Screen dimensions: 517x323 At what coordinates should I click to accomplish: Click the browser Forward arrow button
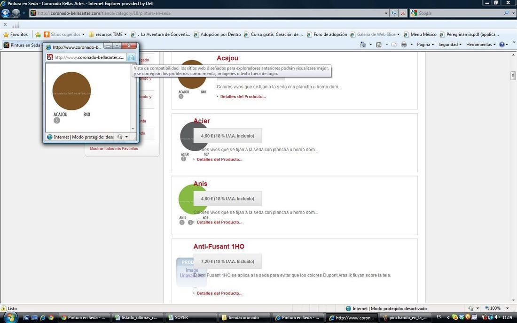(x=16, y=13)
